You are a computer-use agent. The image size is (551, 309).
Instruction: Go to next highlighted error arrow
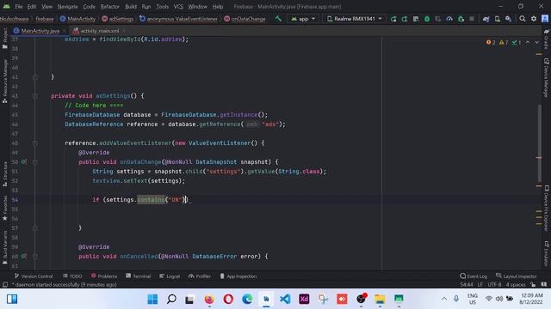(x=536, y=42)
